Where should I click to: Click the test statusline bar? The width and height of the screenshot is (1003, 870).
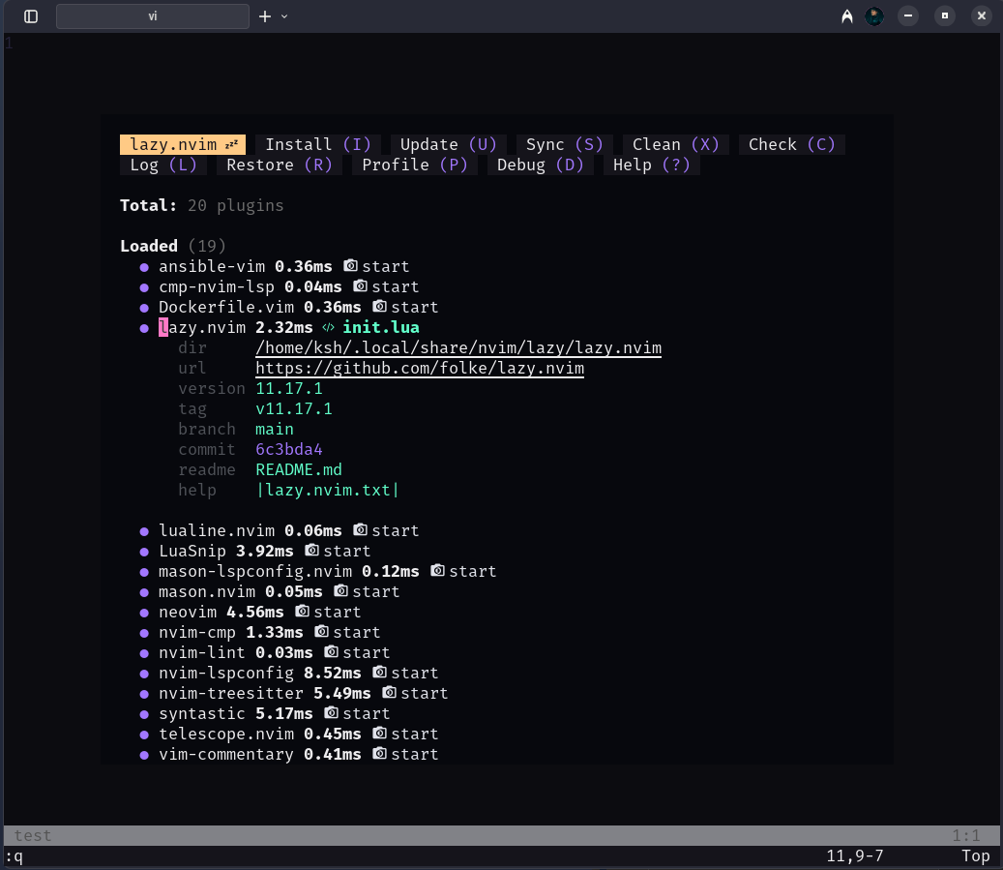point(501,835)
